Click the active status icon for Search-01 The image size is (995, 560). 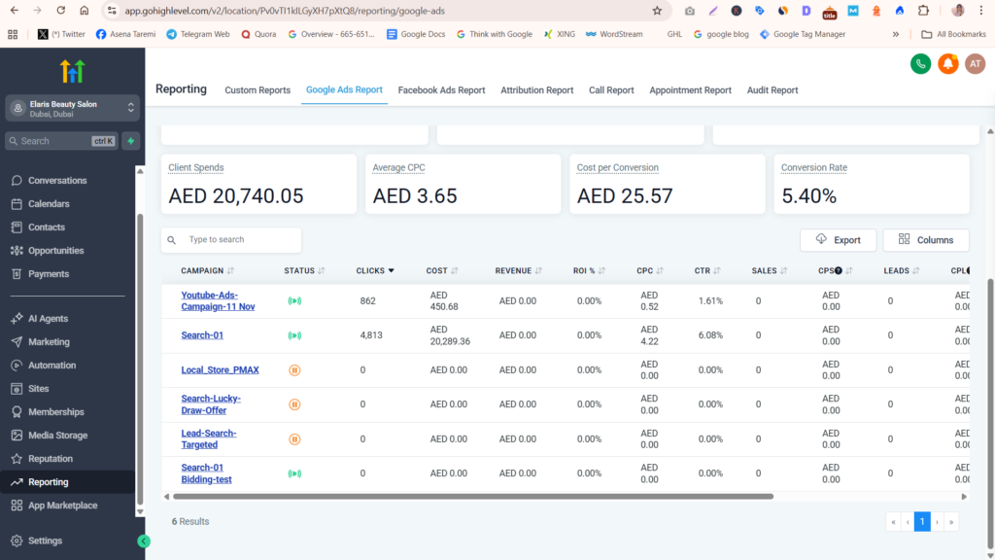pos(294,335)
